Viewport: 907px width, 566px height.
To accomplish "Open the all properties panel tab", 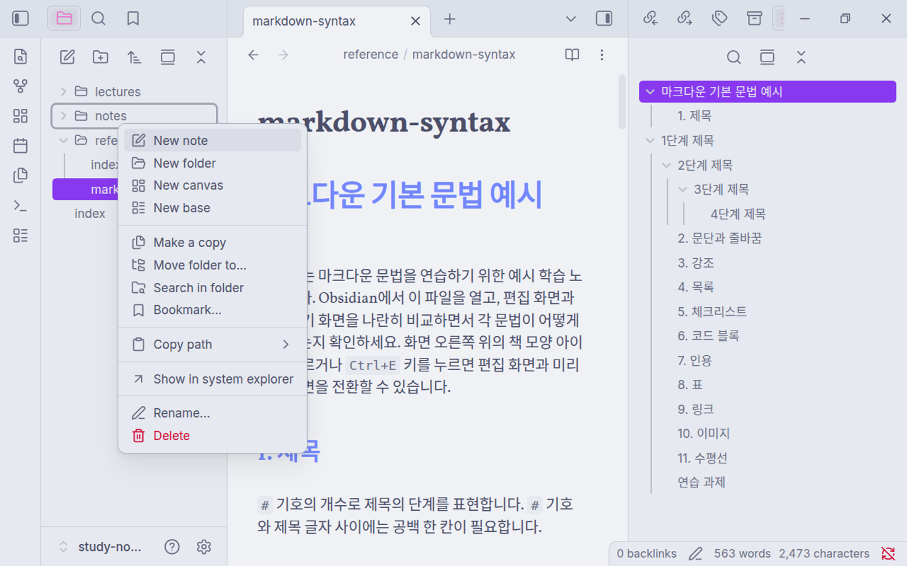I will [x=754, y=18].
